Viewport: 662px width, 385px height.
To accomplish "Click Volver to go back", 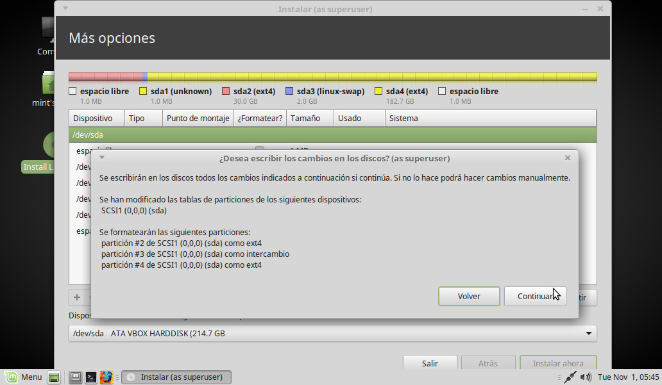I will click(469, 296).
